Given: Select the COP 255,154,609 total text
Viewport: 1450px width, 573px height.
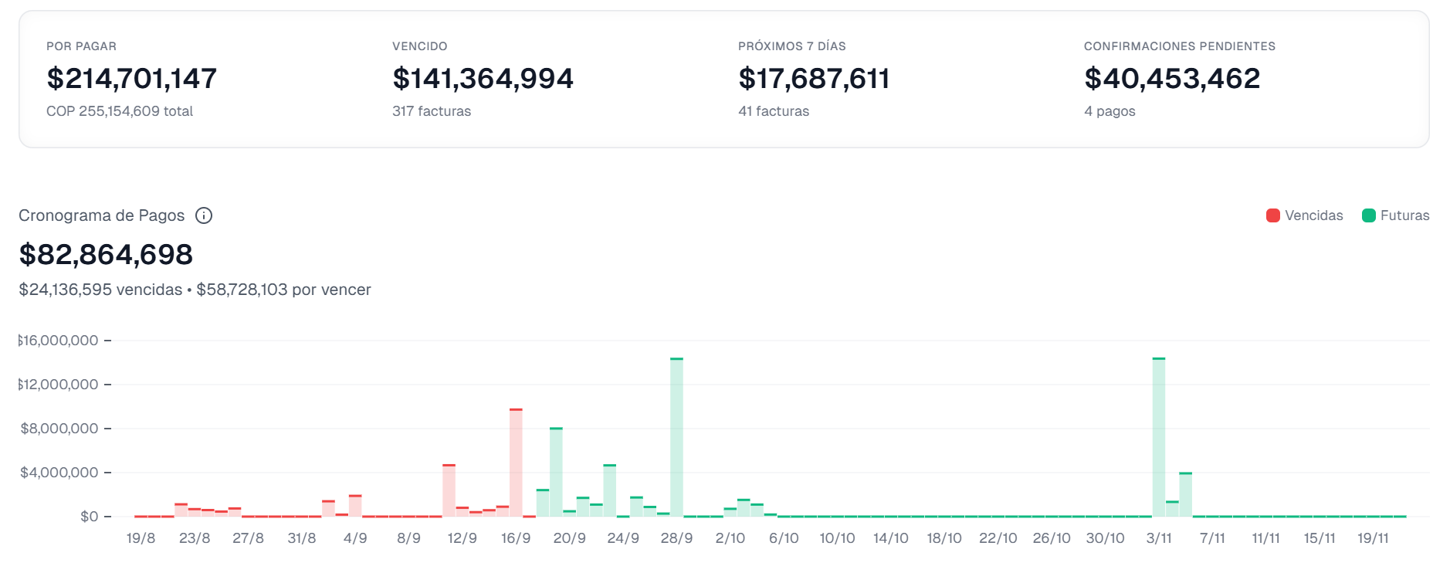Looking at the screenshot, I should 120,111.
